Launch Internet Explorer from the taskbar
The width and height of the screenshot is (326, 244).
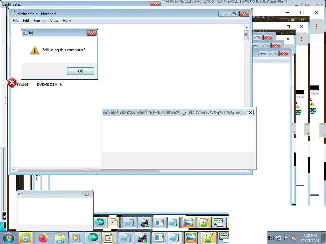click(25, 238)
